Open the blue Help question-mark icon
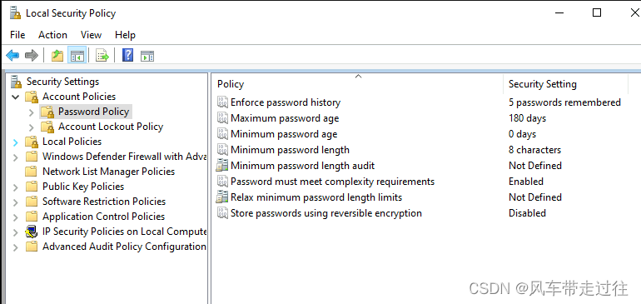The height and width of the screenshot is (304, 641). click(x=128, y=55)
